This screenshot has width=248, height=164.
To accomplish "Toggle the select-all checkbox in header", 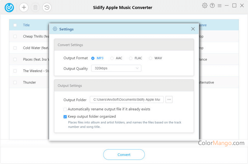I will click(x=15, y=25).
